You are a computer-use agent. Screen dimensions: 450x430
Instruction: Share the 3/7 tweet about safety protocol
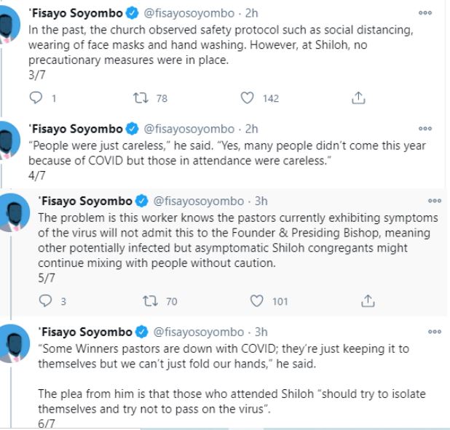tap(358, 97)
